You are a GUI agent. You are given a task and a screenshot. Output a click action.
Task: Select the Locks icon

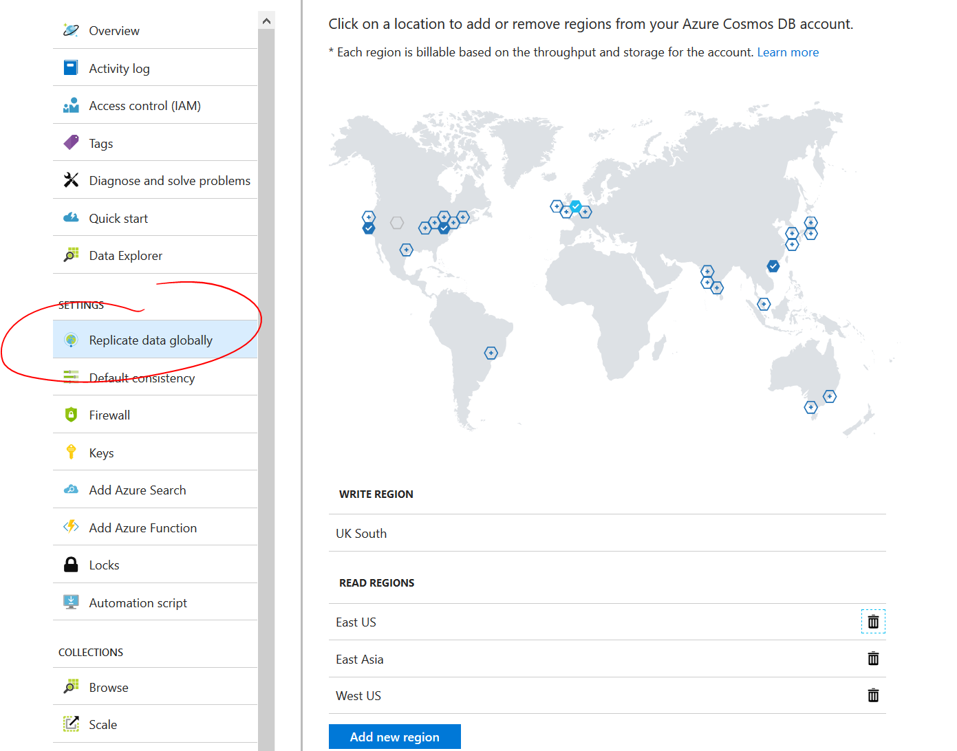[x=71, y=564]
